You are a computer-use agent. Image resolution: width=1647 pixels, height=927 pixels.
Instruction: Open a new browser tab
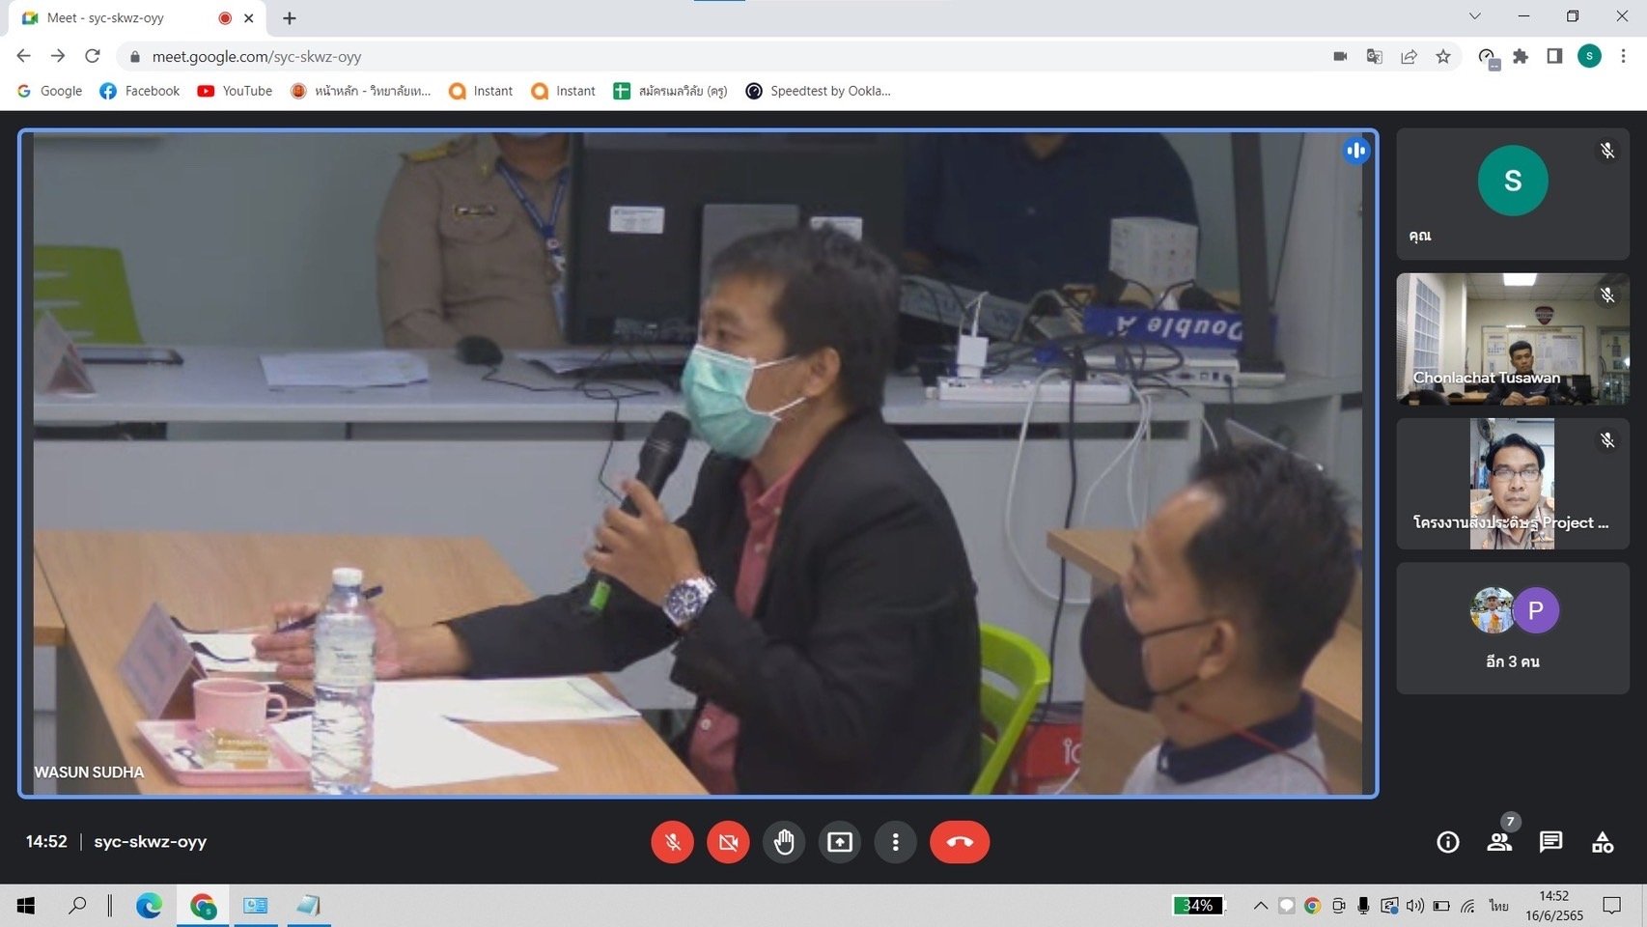290,18
